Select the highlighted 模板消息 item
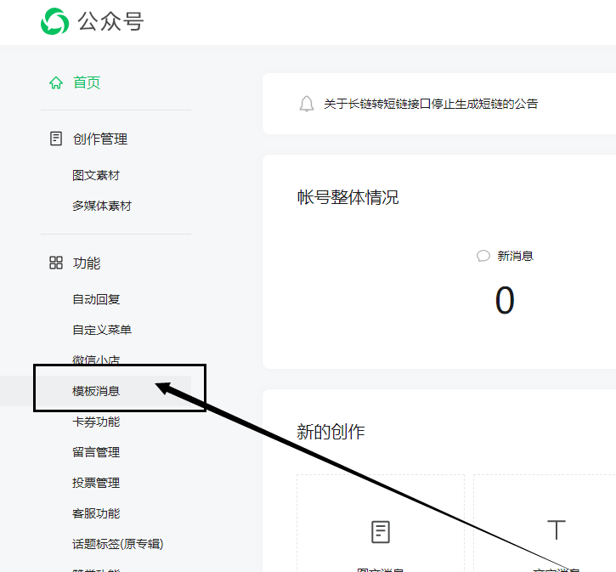The height and width of the screenshot is (572, 616). pos(96,391)
